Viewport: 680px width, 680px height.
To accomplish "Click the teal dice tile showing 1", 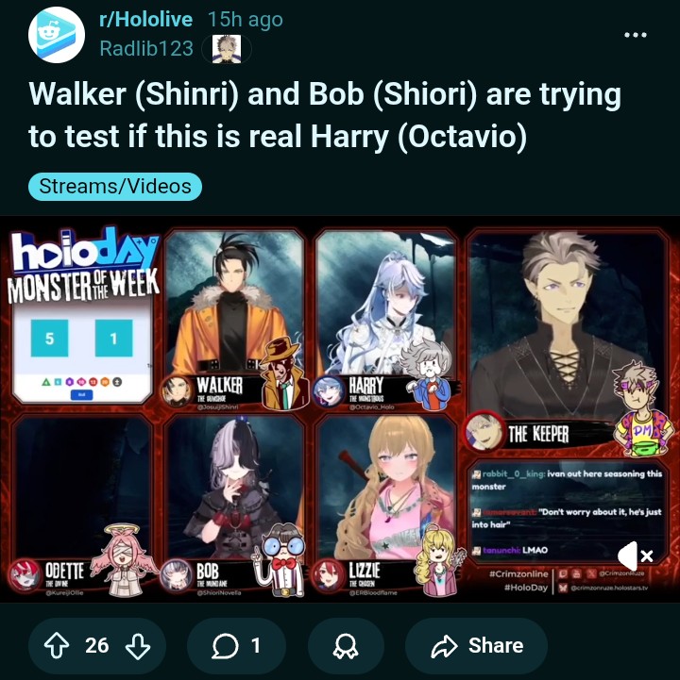I will (113, 339).
